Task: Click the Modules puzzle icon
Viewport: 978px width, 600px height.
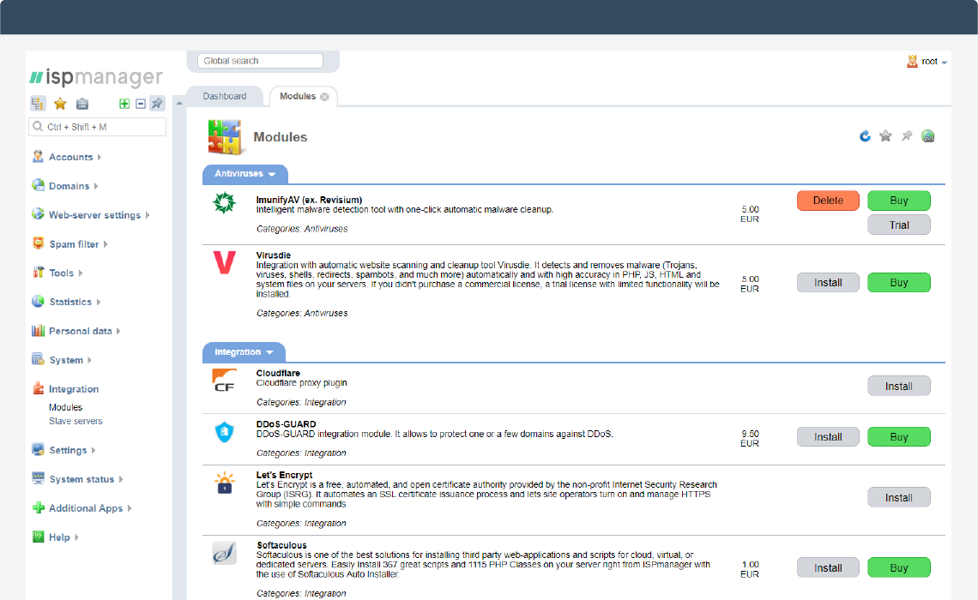Action: pyautogui.click(x=225, y=136)
